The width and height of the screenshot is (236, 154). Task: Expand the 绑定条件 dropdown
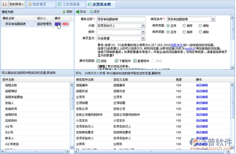(x=213, y=19)
